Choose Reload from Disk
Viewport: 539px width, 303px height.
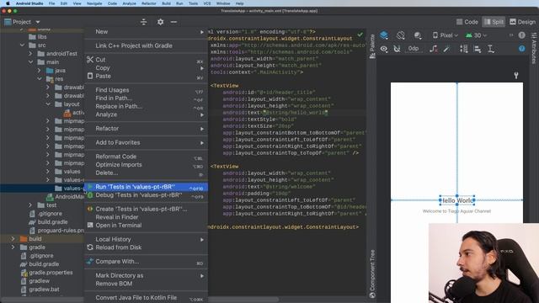pyautogui.click(x=146, y=247)
